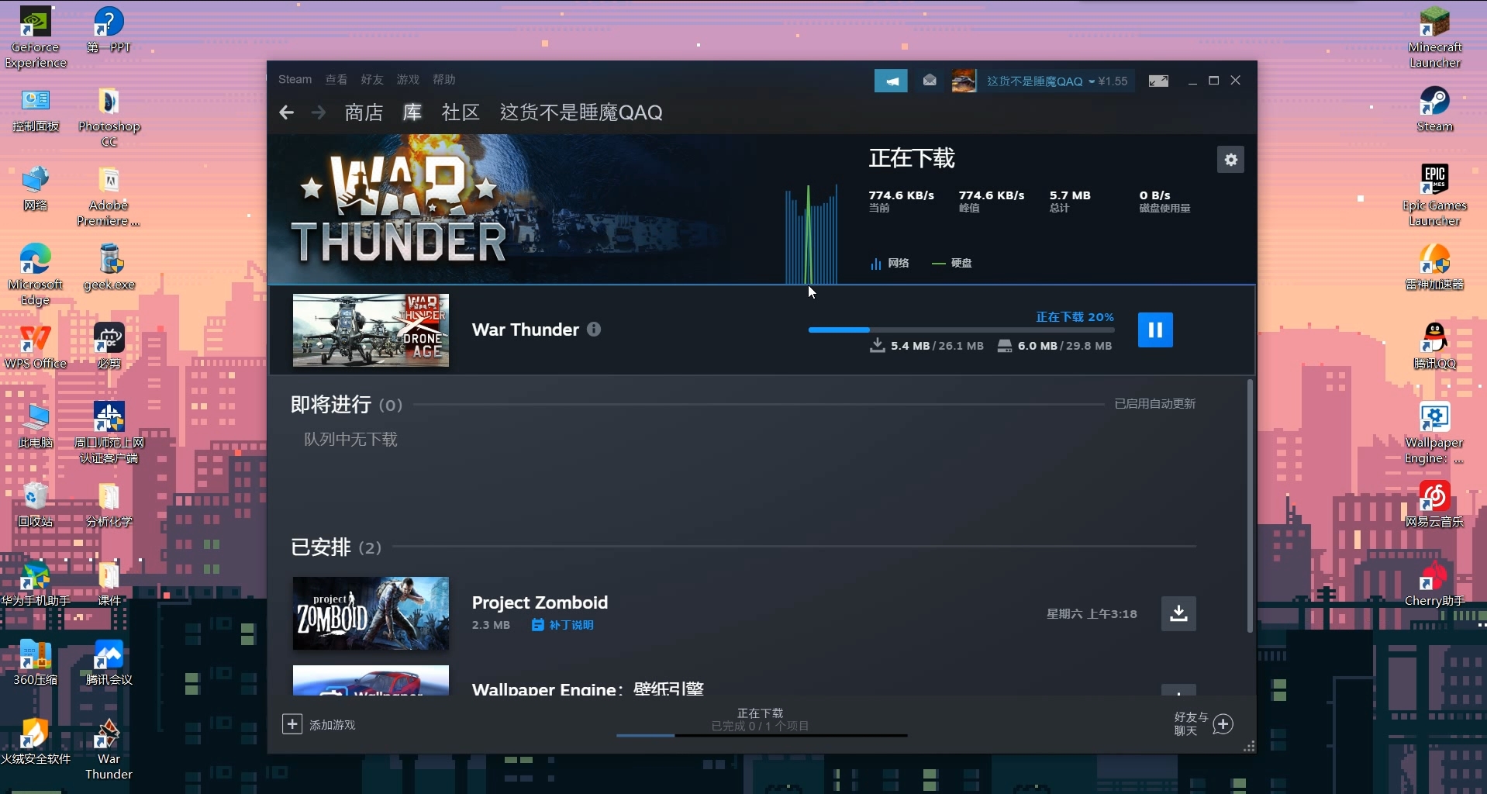
Task: Click the 已安排 section header
Action: point(336,547)
